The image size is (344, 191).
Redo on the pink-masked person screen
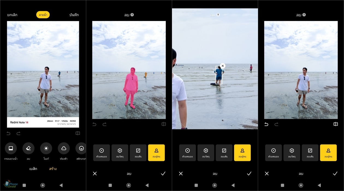[x=104, y=124]
